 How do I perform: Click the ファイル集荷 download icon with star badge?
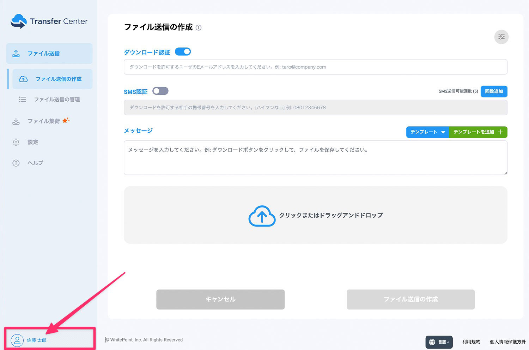(x=16, y=121)
